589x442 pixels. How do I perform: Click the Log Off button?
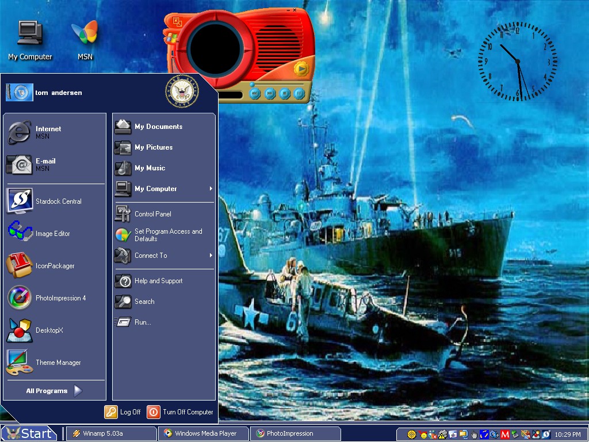click(123, 412)
